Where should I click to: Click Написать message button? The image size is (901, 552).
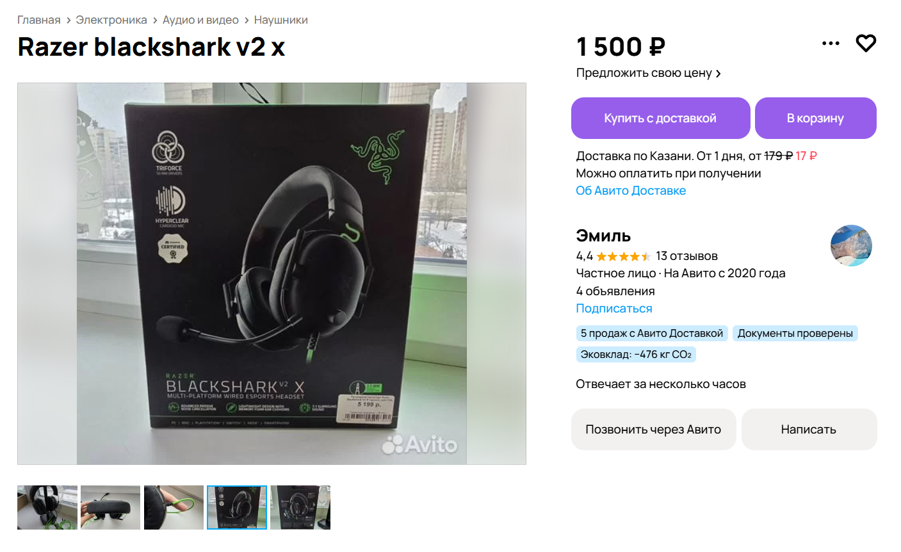pyautogui.click(x=809, y=429)
